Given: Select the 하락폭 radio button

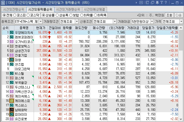Looking at the screenshot, I should pos(95,15).
